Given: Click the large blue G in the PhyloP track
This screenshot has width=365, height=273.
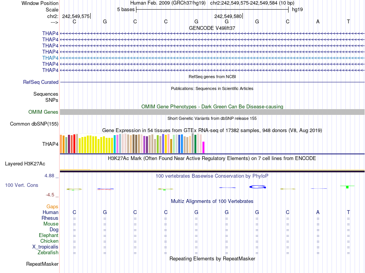Looking at the screenshot, I should tap(257, 187).
